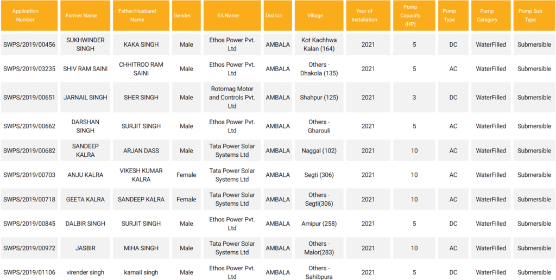Click Female gender in GEETA KALRA row
Screen dimensions: 556x280
click(x=187, y=200)
